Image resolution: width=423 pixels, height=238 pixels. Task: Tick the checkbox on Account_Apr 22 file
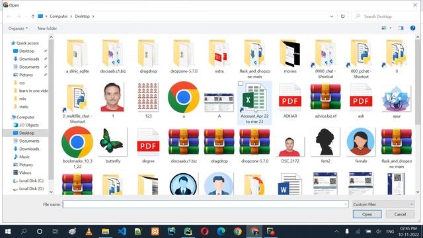(x=241, y=84)
